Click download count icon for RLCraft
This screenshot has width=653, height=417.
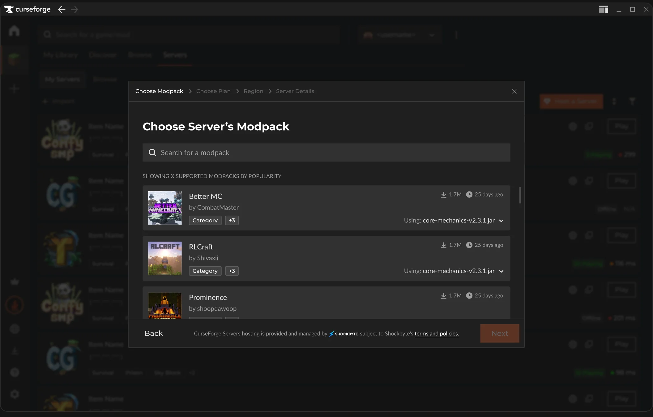443,245
